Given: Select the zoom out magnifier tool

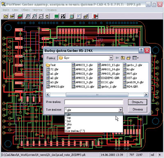Looking at the screenshot, I should (x=34, y=16).
